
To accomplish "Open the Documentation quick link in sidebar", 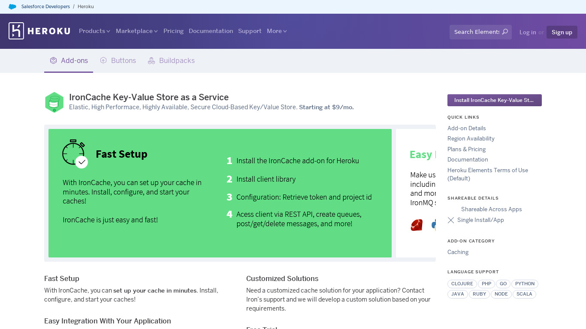I will coord(468,159).
